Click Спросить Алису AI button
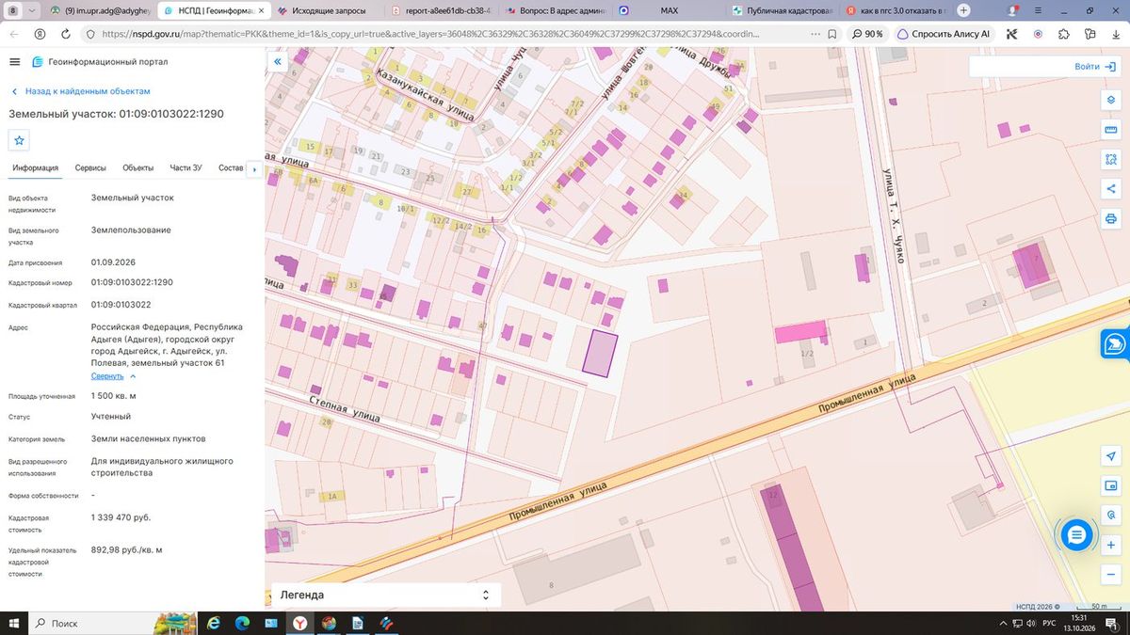 (x=944, y=34)
